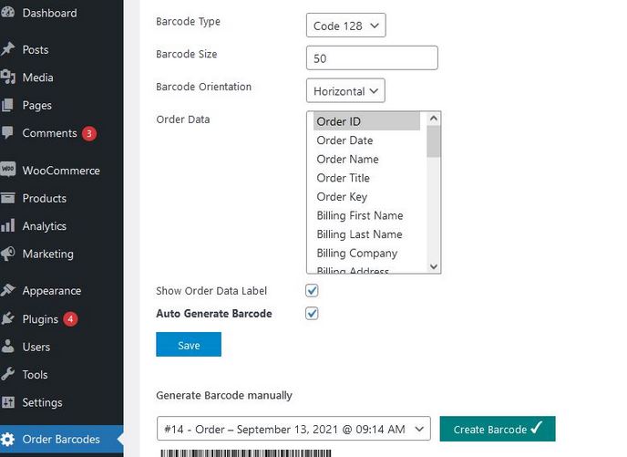Click the Order Data list scroll-down arrow
Image resolution: width=627 pixels, height=457 pixels.
pyautogui.click(x=434, y=266)
